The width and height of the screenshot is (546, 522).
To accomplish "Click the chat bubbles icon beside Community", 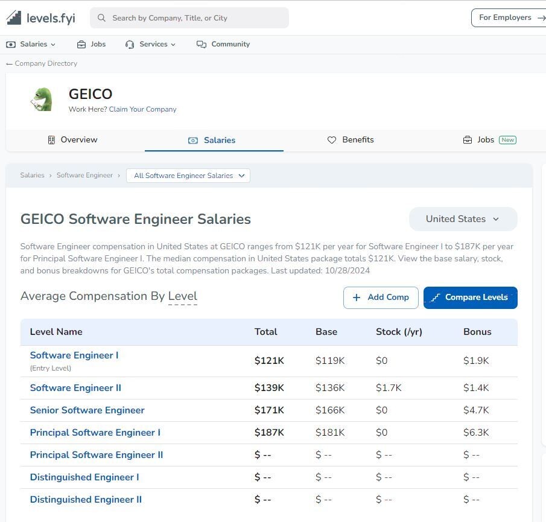I will pyautogui.click(x=200, y=43).
